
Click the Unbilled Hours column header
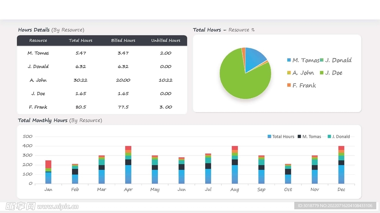pos(166,40)
